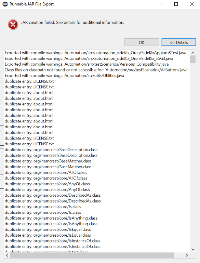Maximize the Runnable JAR File Export window
The height and width of the screenshot is (263, 200).
[x=176, y=4]
